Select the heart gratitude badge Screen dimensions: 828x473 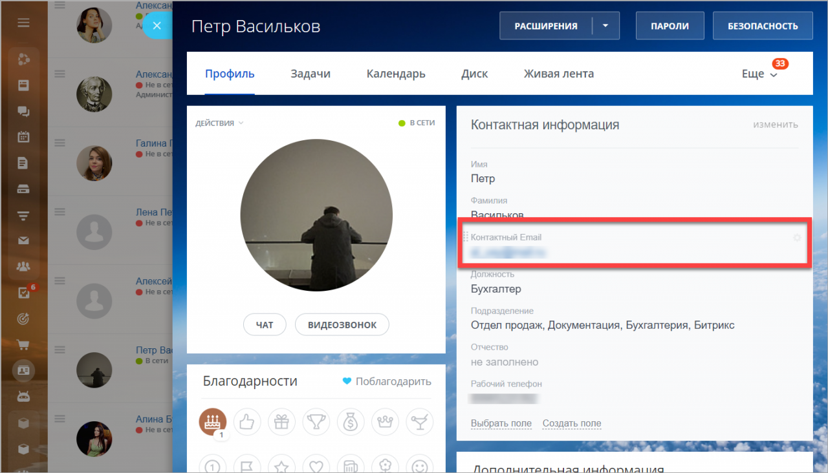point(316,465)
